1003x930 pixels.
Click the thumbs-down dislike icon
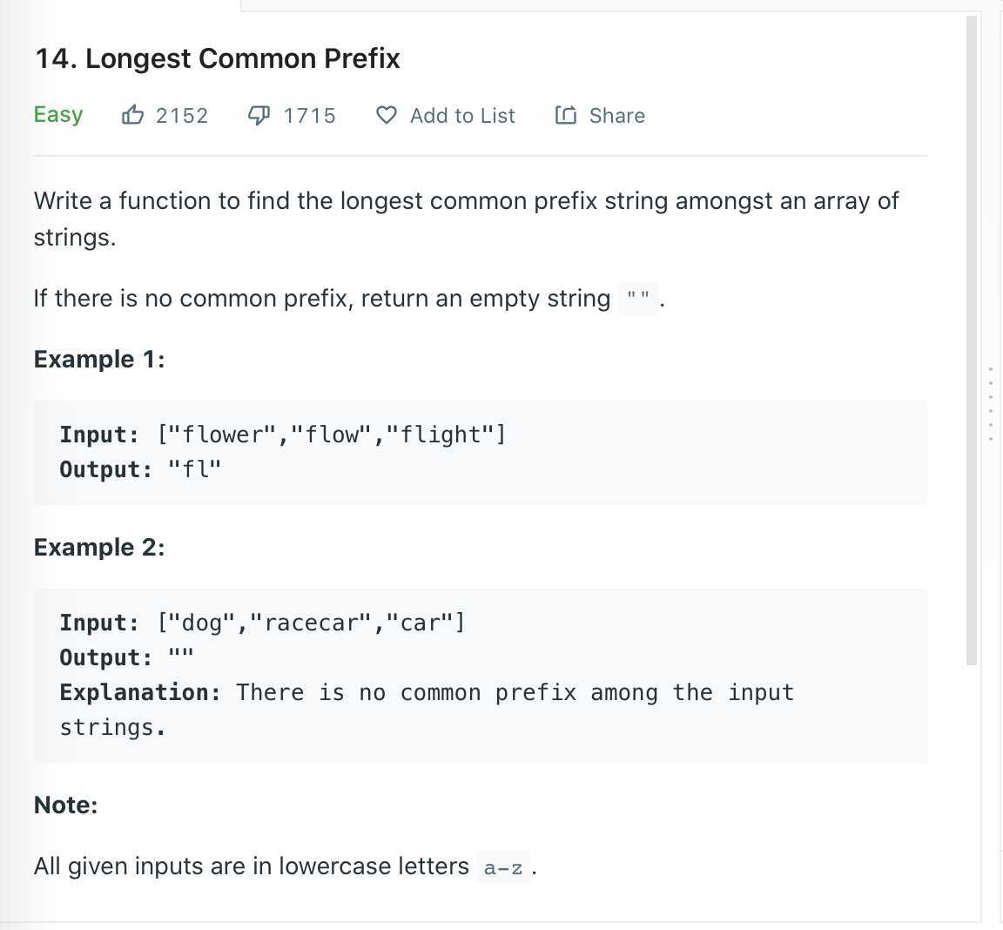click(259, 116)
